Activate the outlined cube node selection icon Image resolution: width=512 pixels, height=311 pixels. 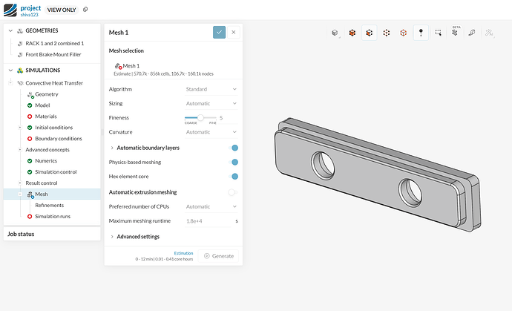404,33
